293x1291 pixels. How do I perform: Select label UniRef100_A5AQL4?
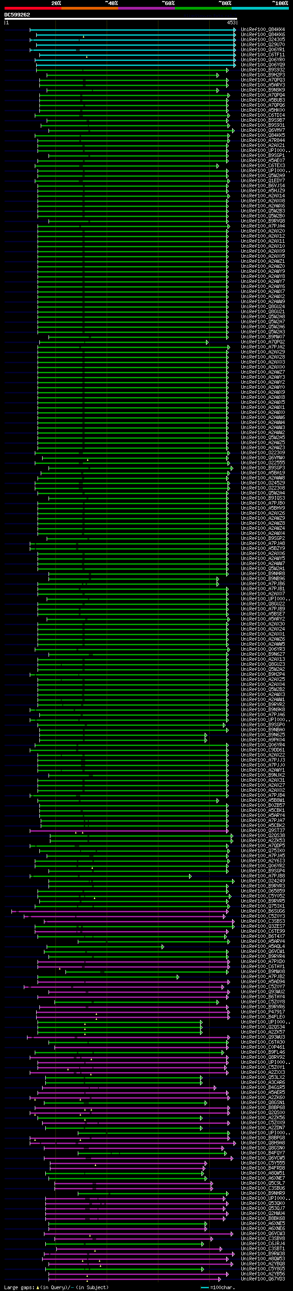263,946
